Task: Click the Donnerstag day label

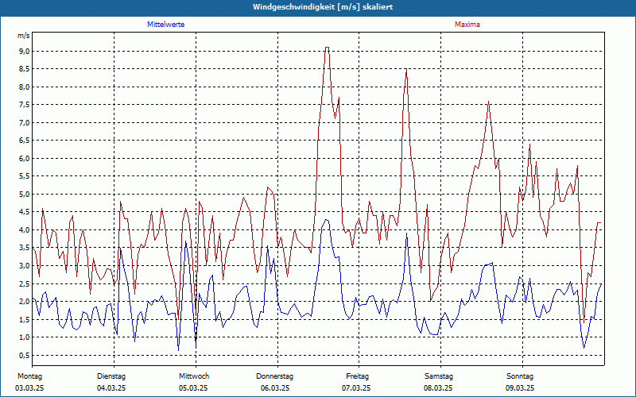Action: [x=274, y=376]
